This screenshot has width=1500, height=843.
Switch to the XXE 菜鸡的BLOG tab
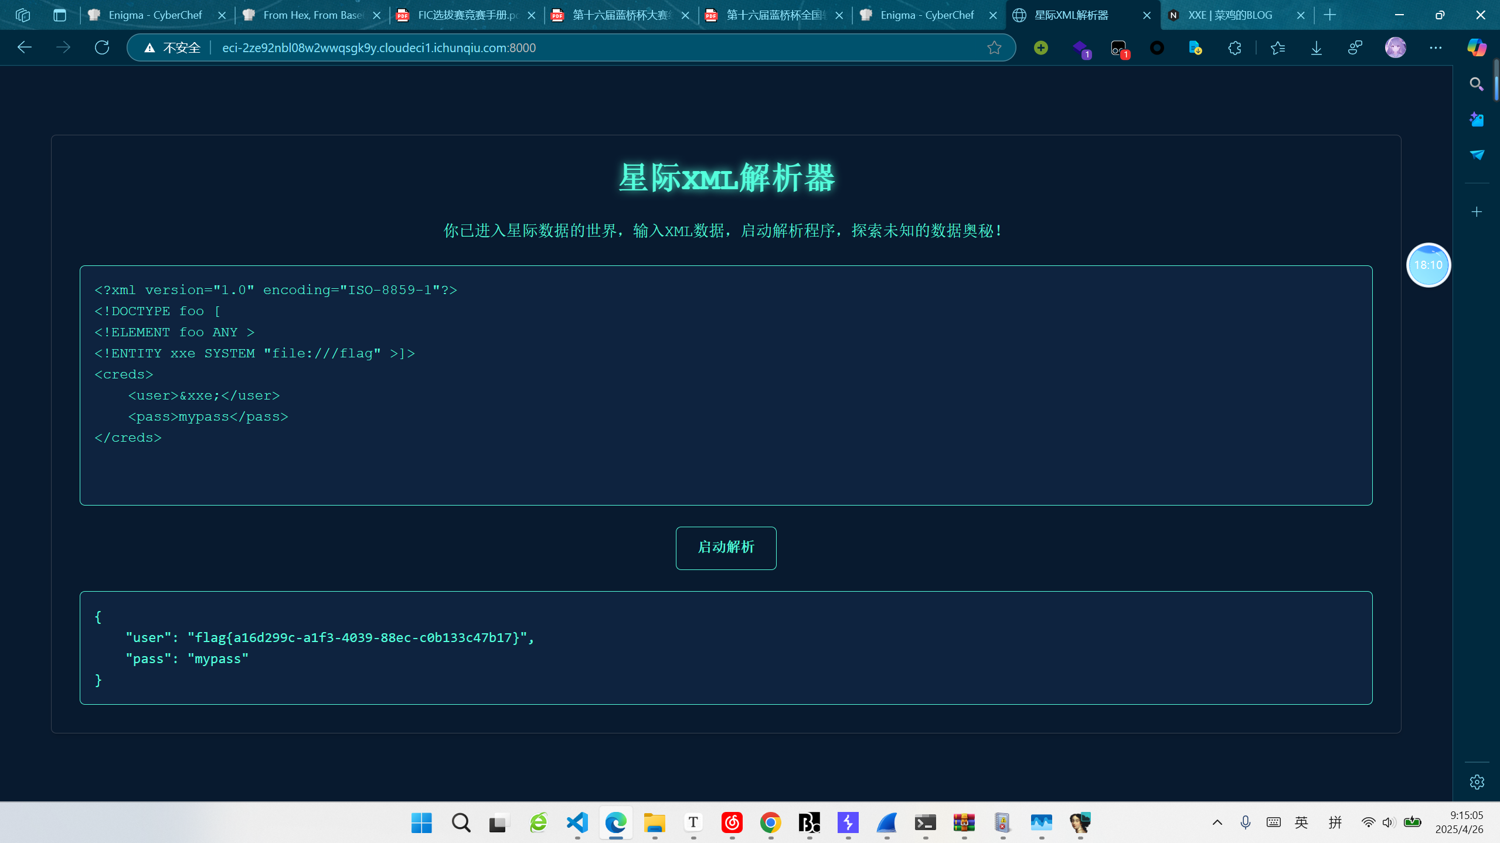coord(1230,15)
